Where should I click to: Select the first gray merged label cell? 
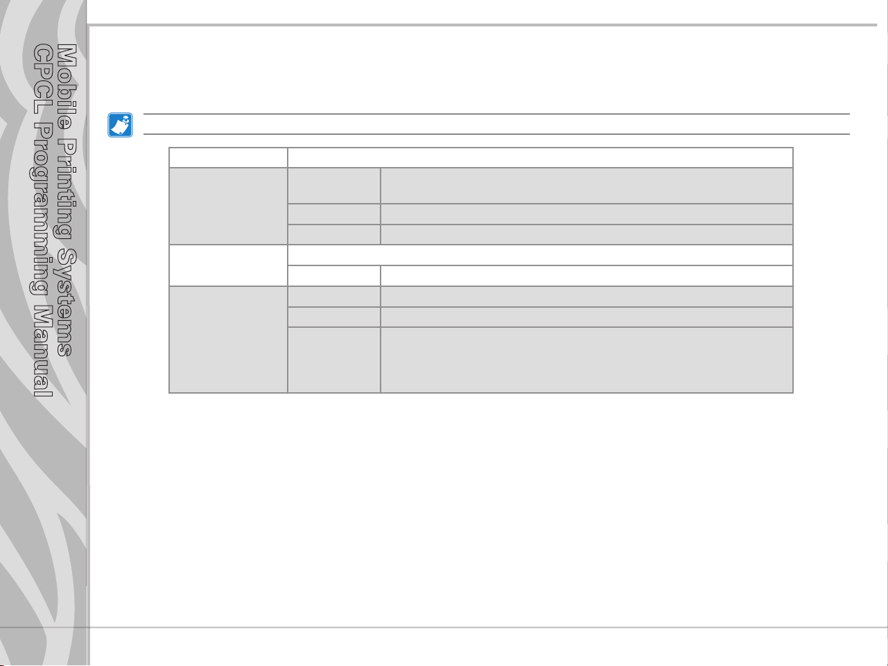[x=229, y=206]
